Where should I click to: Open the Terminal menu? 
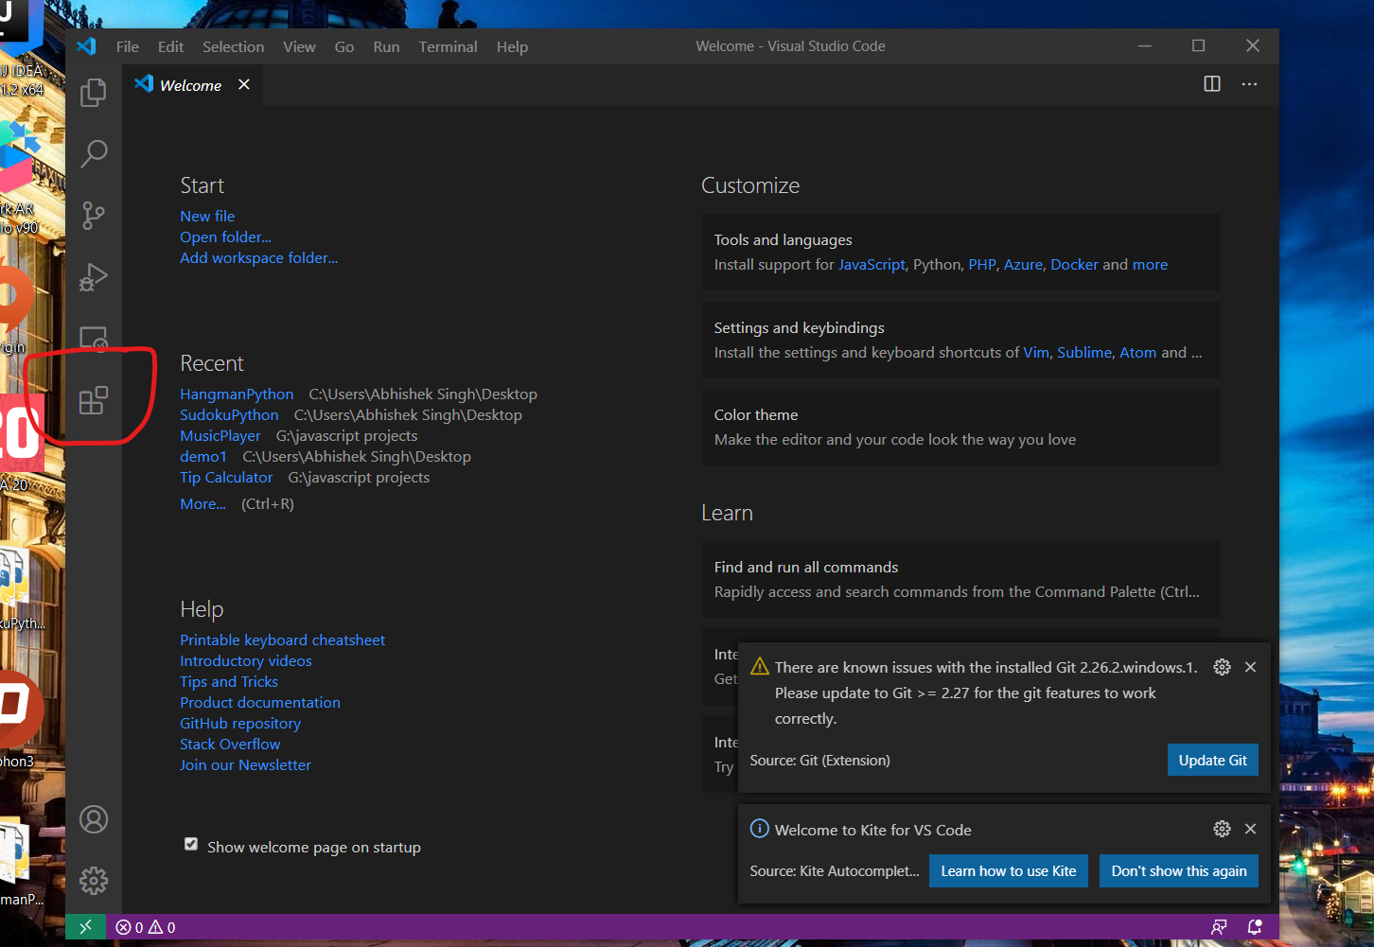449,46
